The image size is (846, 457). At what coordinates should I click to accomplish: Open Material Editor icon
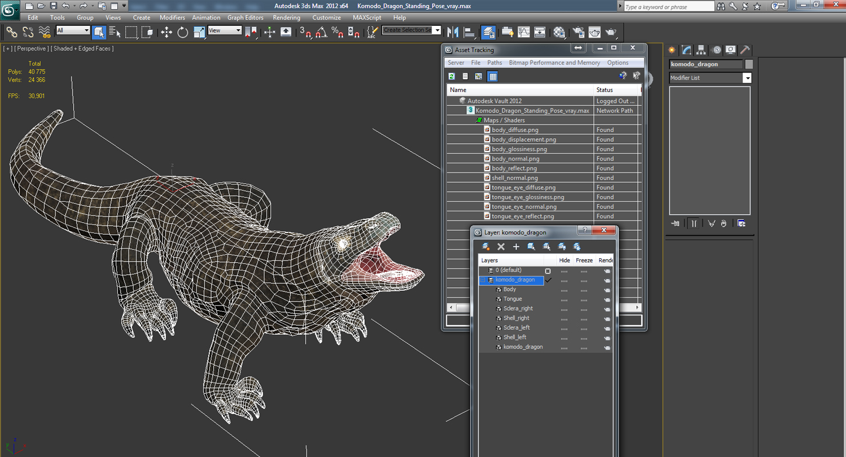(559, 32)
